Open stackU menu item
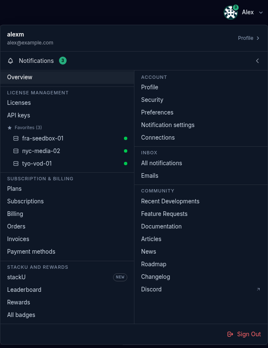The width and height of the screenshot is (268, 348). pyautogui.click(x=67, y=277)
